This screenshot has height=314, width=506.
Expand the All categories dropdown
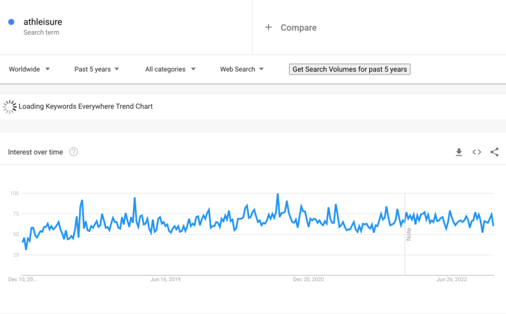[x=170, y=69]
